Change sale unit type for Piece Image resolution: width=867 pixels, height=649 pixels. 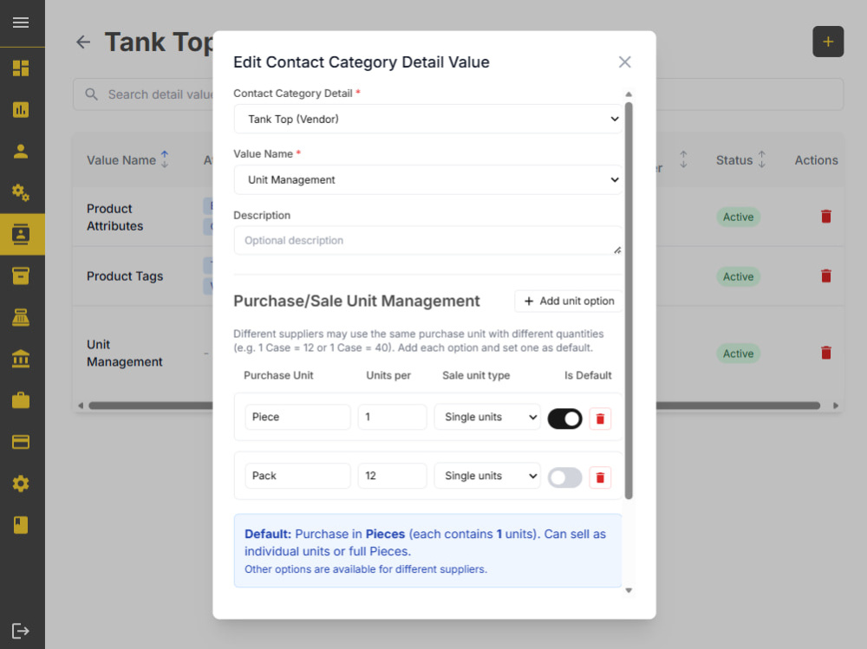(487, 417)
